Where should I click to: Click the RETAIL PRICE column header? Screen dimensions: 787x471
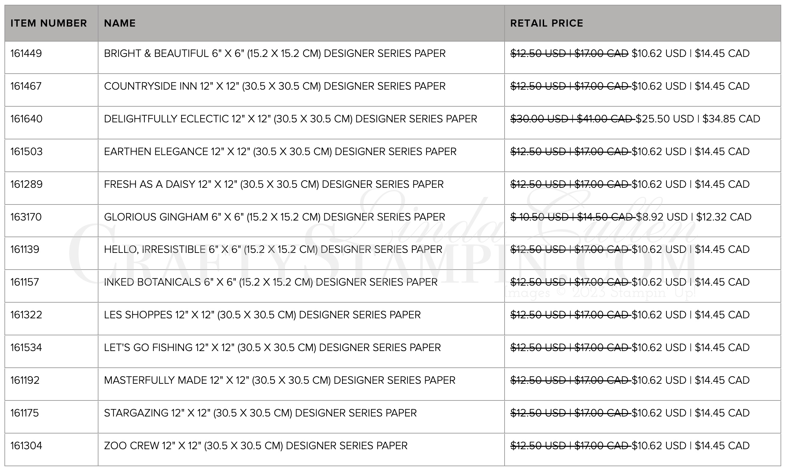coord(546,23)
